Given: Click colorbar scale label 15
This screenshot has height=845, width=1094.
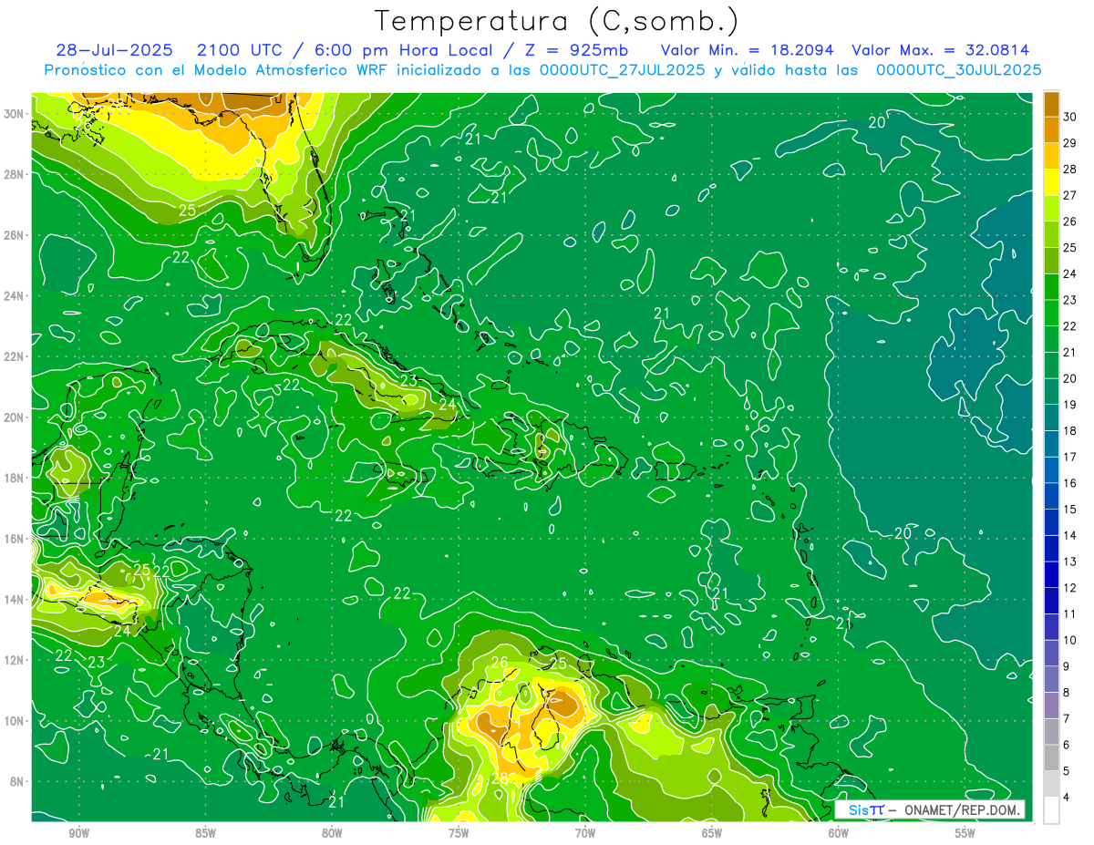Looking at the screenshot, I should pos(1070,510).
